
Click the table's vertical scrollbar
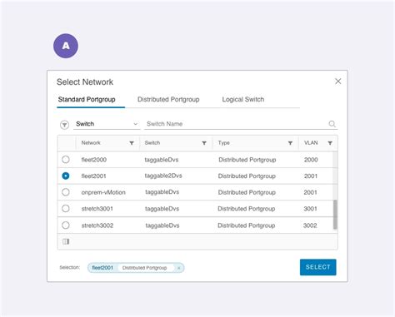pos(335,215)
